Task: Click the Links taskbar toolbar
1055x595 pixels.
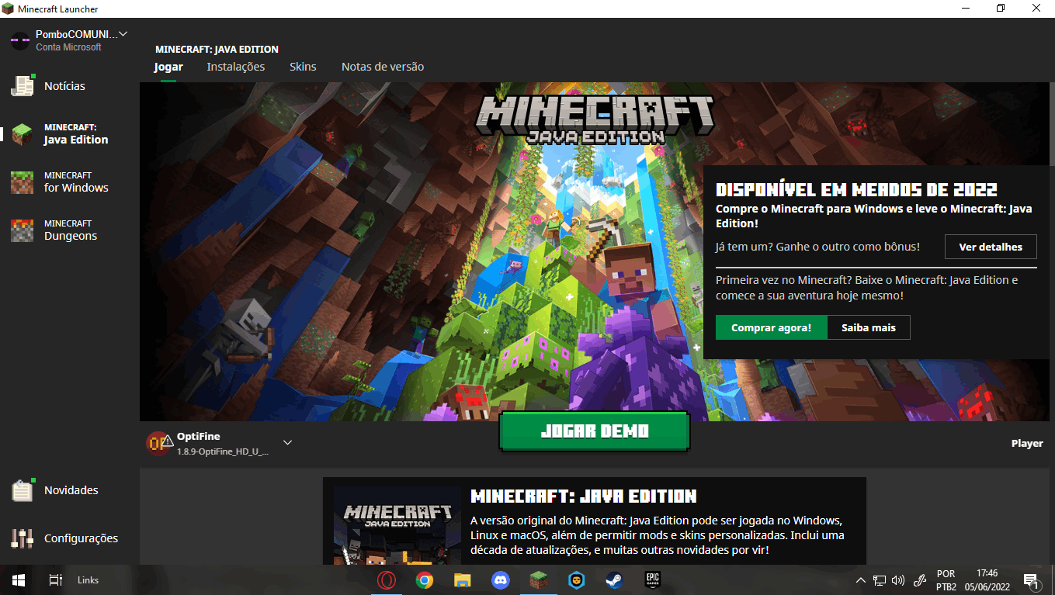Action: point(88,580)
